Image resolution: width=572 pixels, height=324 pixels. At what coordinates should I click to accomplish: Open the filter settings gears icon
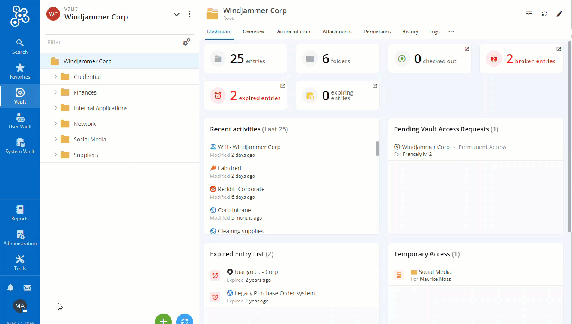186,42
